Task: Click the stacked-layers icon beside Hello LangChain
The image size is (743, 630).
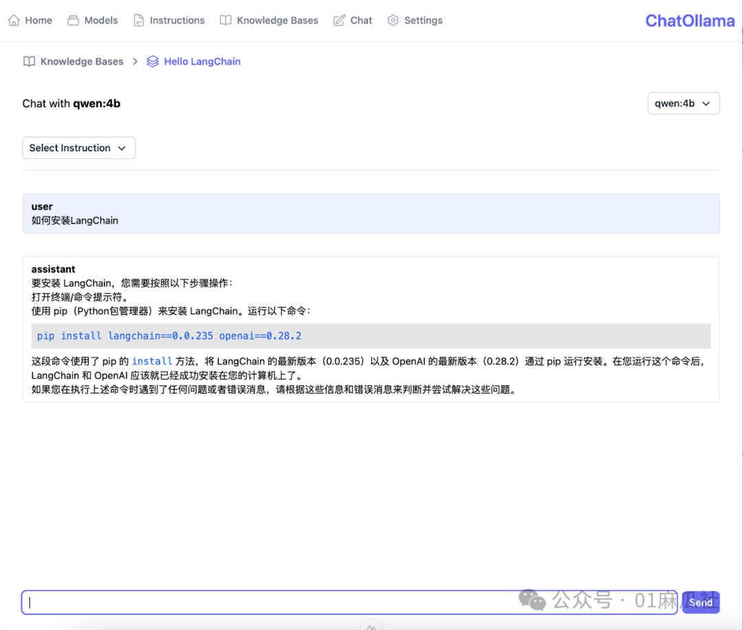Action: click(x=152, y=61)
